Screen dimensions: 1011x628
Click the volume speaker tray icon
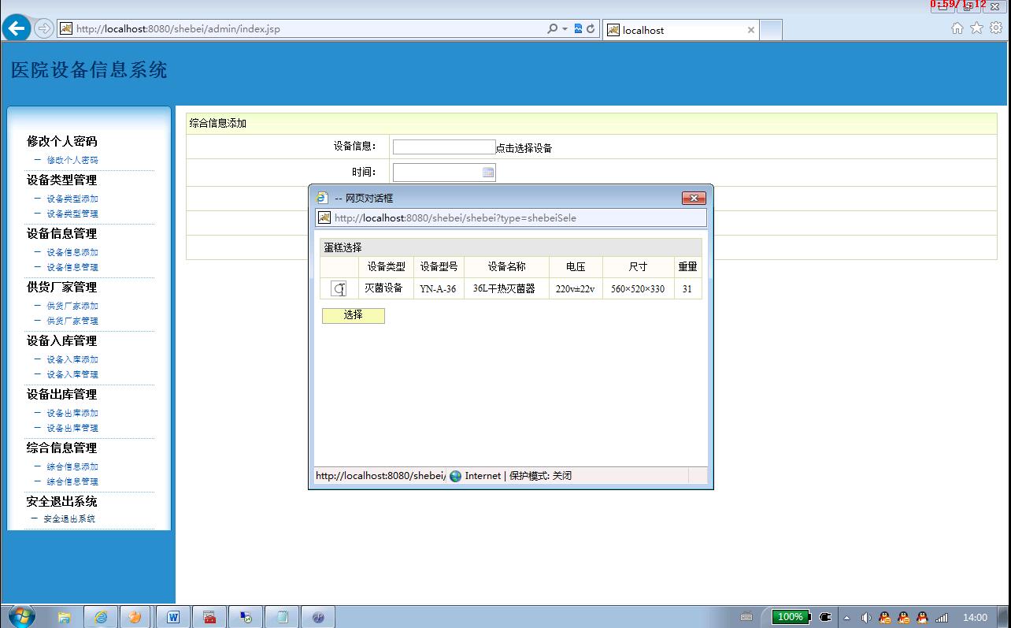pos(866,617)
